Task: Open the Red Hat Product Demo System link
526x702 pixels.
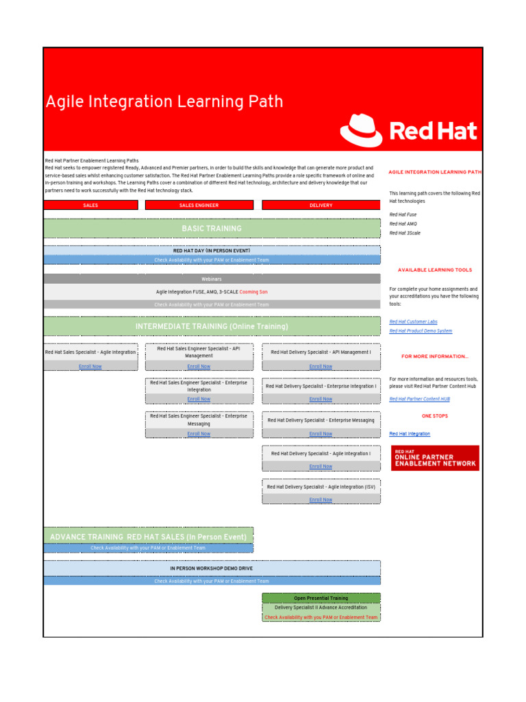Action: 421,331
